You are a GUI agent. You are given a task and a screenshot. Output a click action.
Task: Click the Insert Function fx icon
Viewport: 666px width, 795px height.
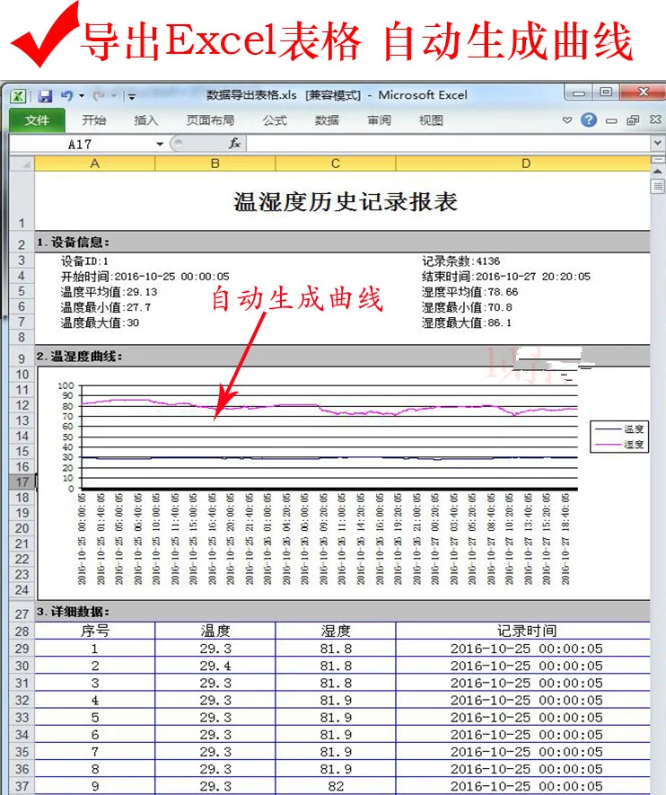(234, 144)
